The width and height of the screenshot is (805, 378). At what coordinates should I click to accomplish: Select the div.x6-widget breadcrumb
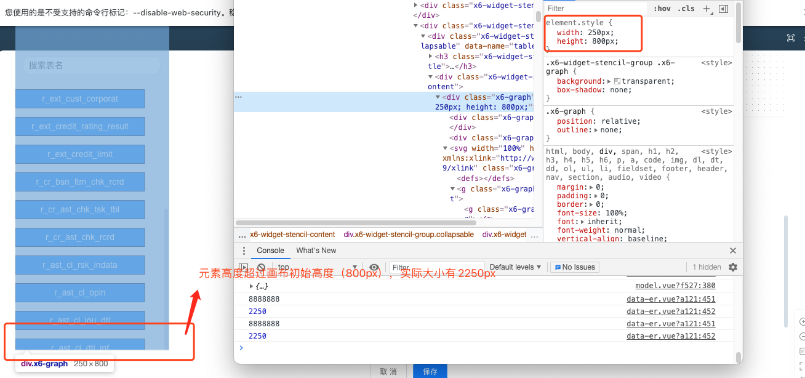[x=504, y=235]
